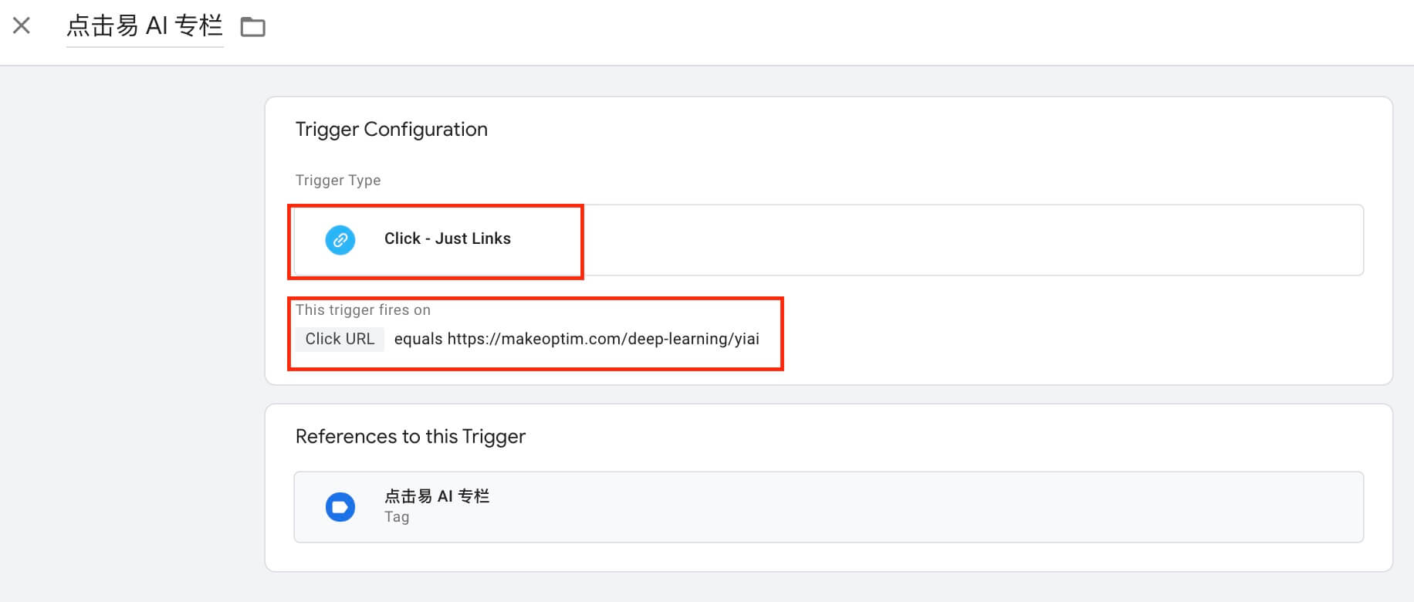
Task: Click the Trigger Type label
Action: pos(338,180)
